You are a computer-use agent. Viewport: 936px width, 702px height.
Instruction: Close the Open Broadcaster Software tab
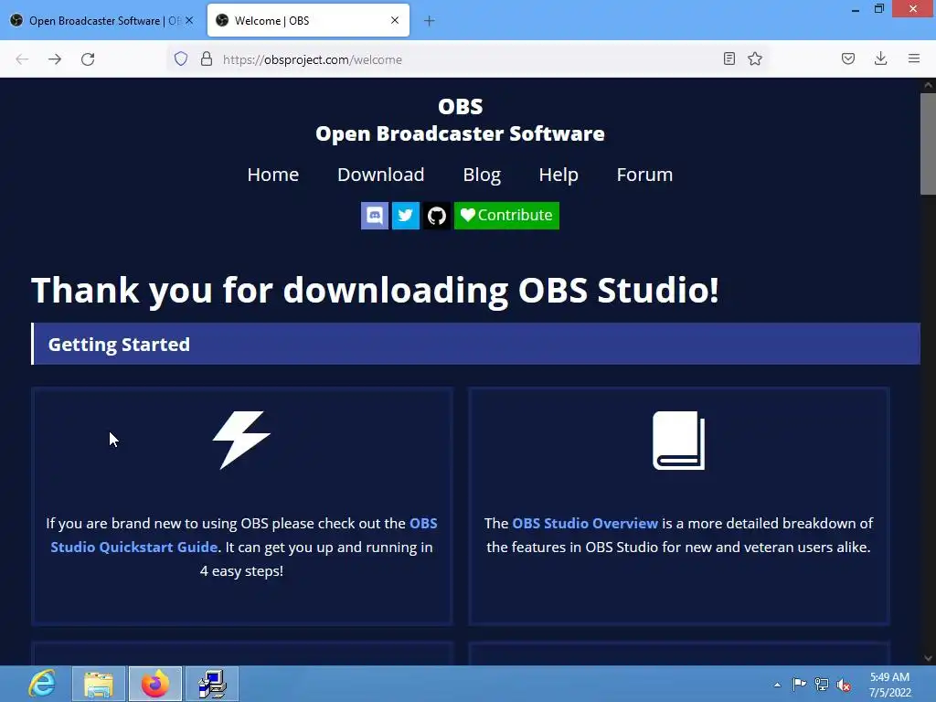coord(189,20)
